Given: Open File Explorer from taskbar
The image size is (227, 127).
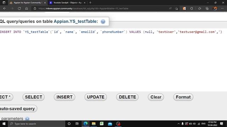Looking at the screenshot, I should click(94, 124).
